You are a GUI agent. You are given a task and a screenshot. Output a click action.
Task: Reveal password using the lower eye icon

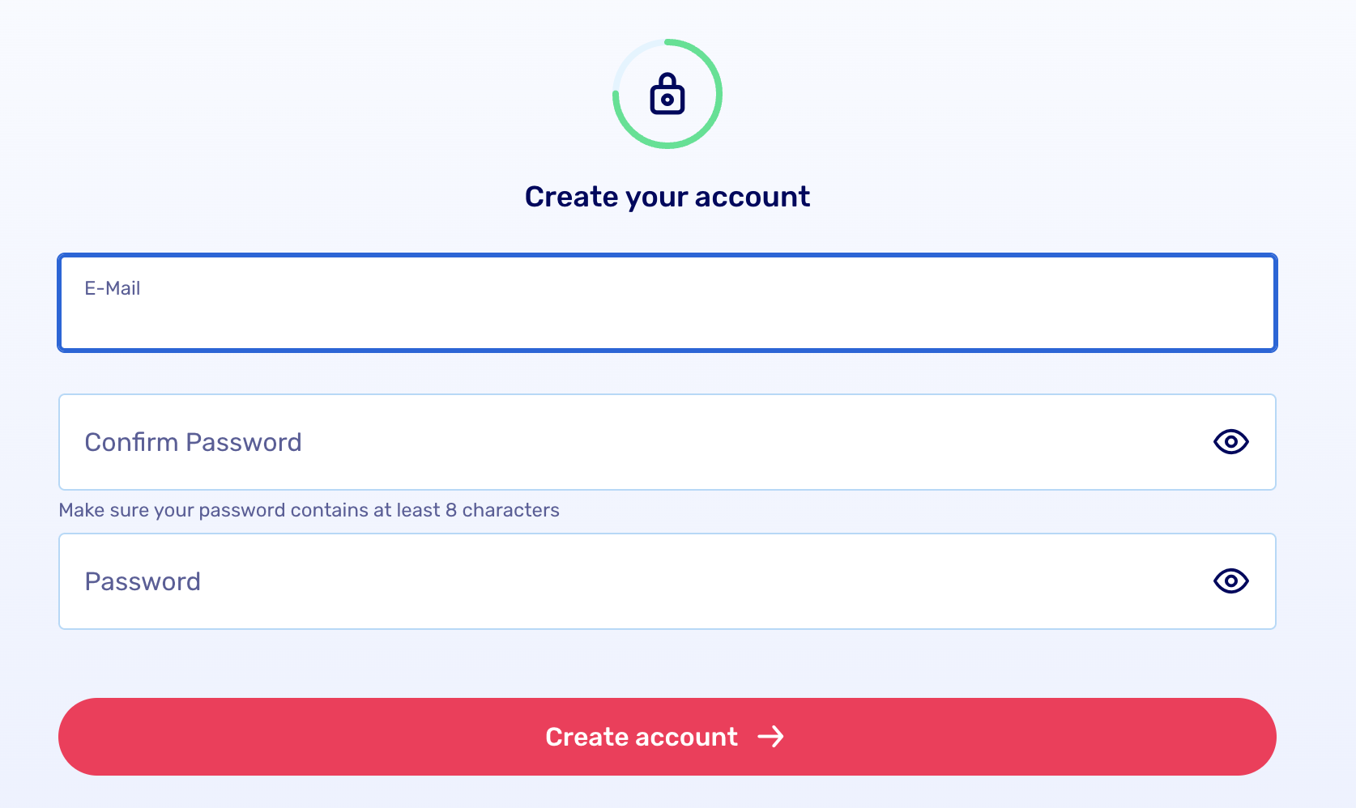pos(1231,581)
